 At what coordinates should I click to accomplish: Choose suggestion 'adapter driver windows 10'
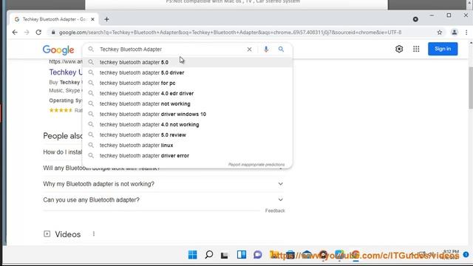coord(187,115)
